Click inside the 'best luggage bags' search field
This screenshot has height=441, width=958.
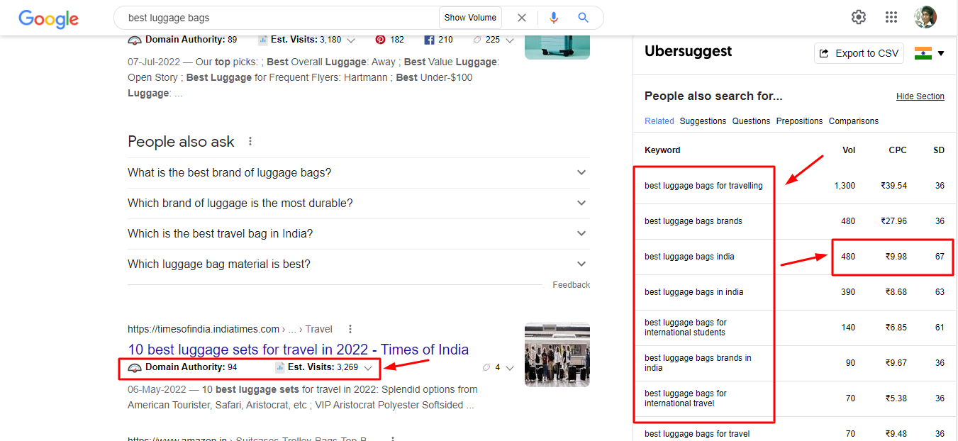point(280,18)
